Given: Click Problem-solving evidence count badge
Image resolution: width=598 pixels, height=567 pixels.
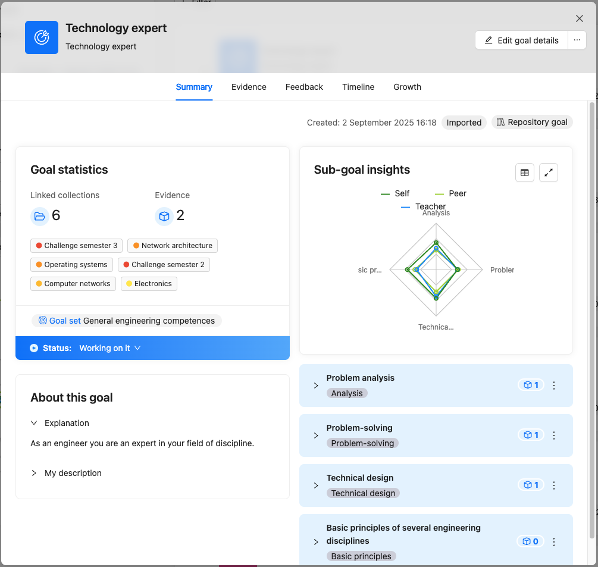Looking at the screenshot, I should pyautogui.click(x=531, y=435).
